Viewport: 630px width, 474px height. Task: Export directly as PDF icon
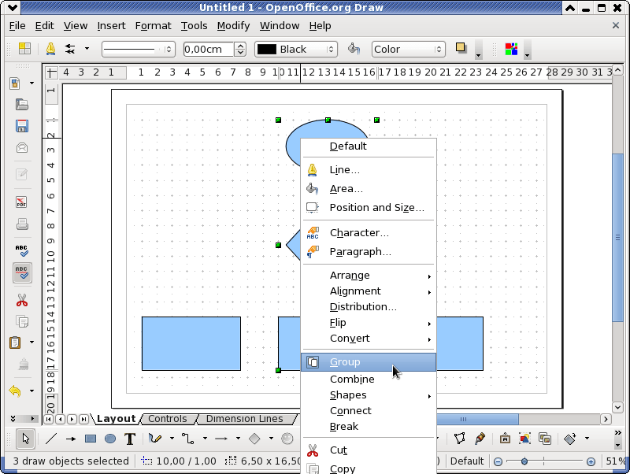tap(21, 202)
